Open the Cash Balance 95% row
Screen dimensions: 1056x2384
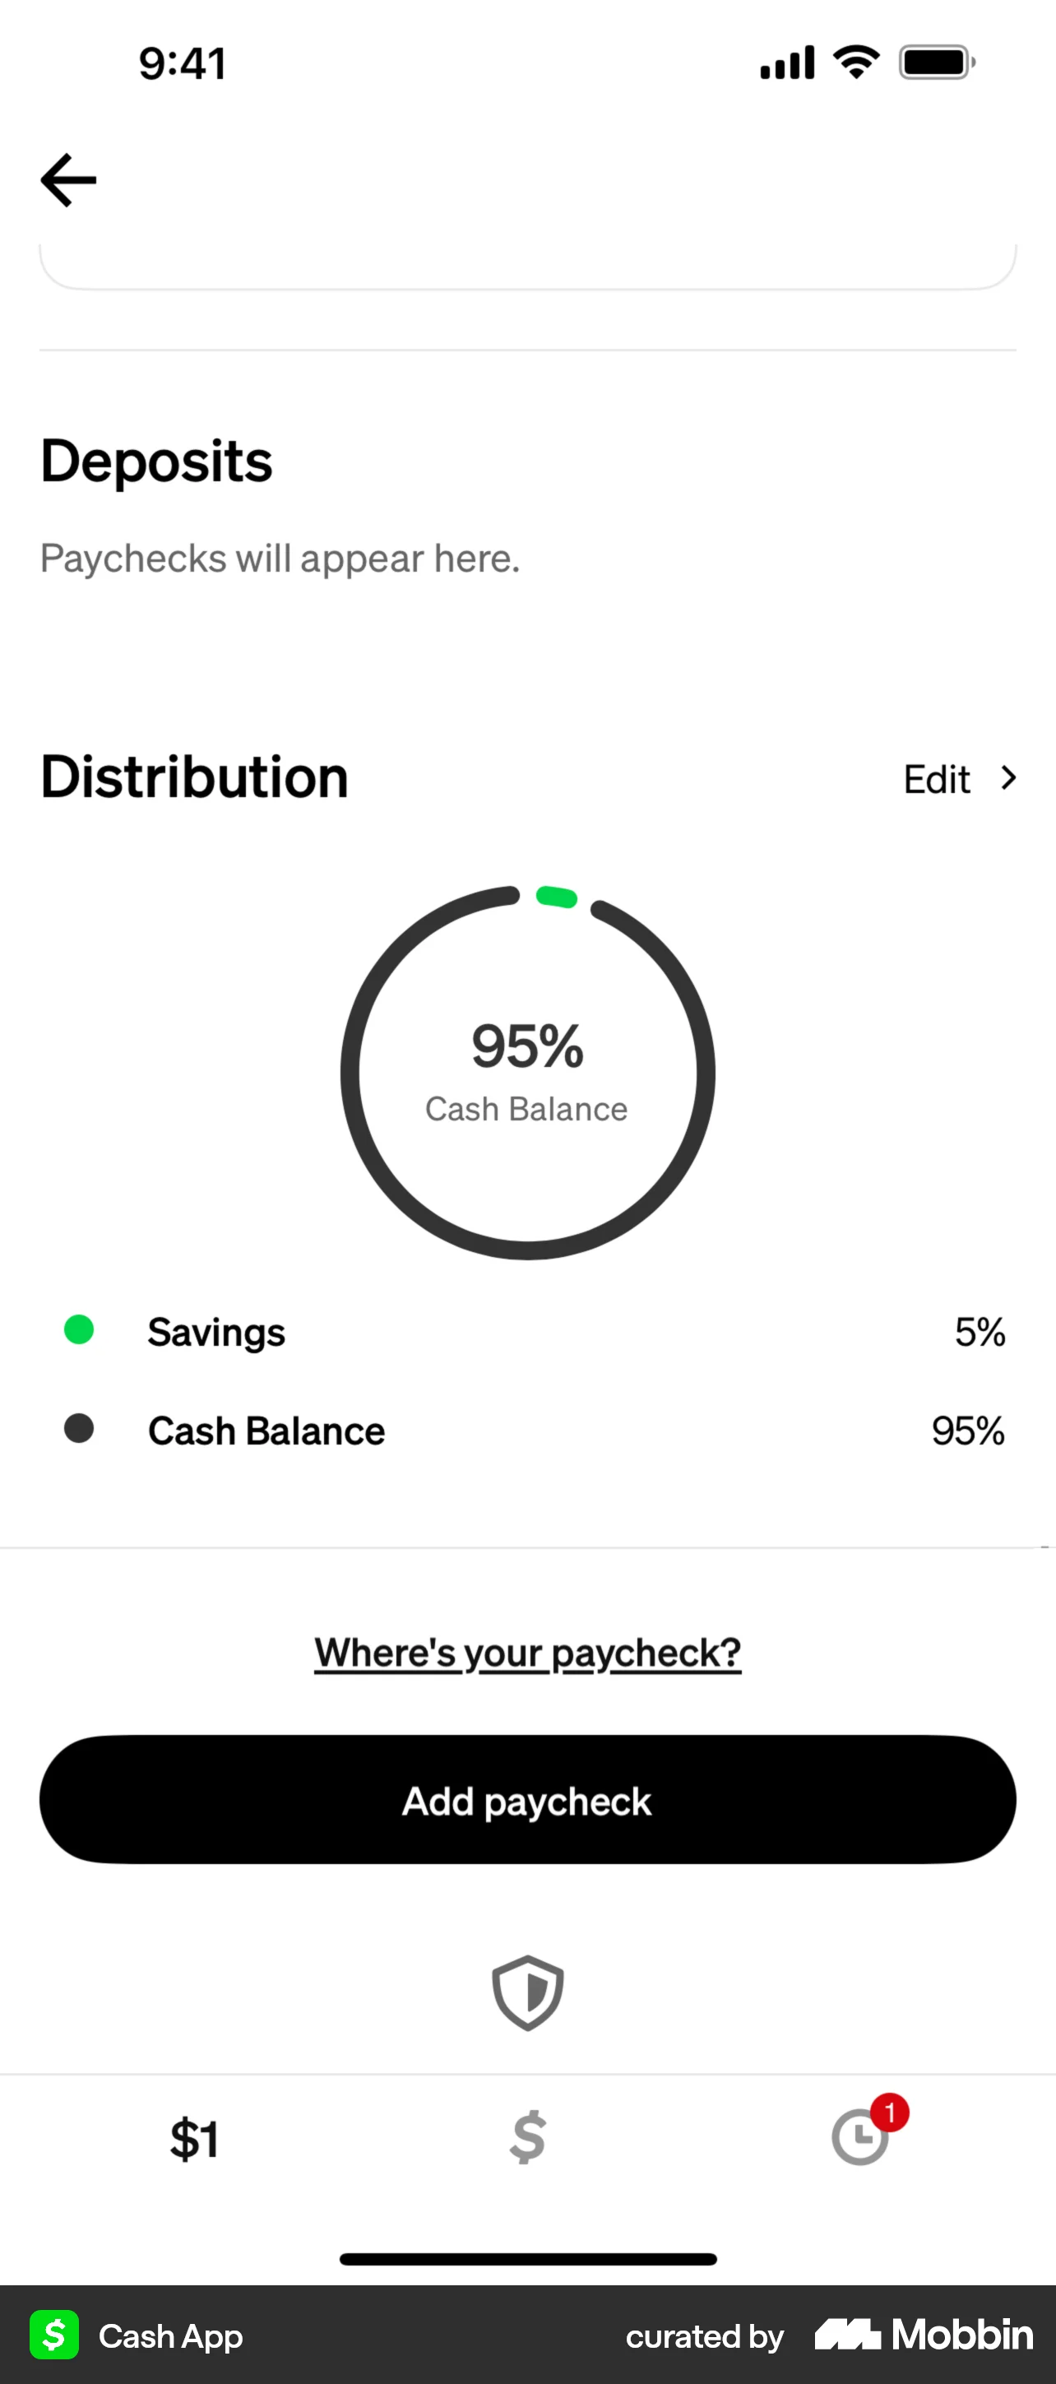pos(526,1430)
